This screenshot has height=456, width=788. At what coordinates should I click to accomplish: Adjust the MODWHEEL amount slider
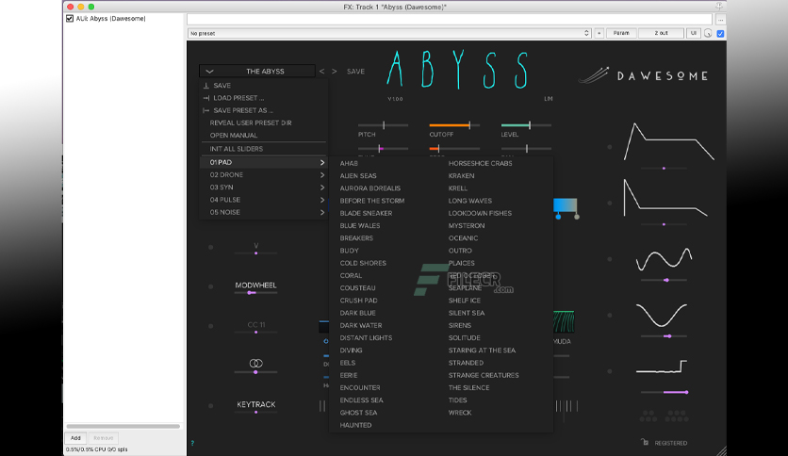(x=255, y=292)
